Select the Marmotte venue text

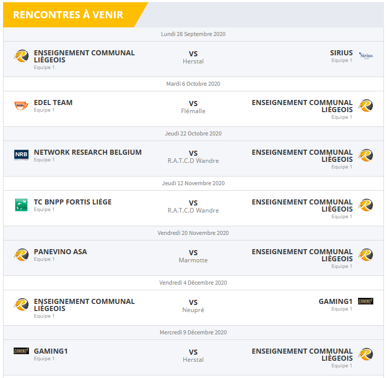click(x=193, y=260)
